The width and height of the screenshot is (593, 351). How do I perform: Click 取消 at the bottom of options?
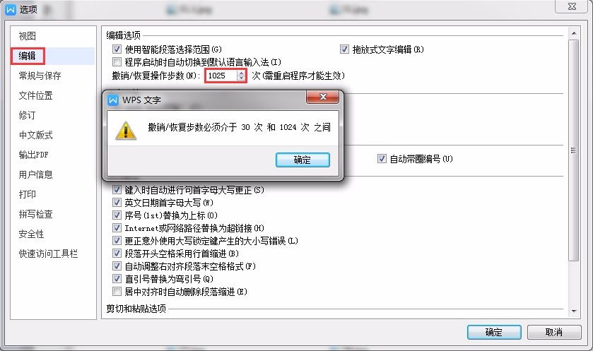click(554, 332)
